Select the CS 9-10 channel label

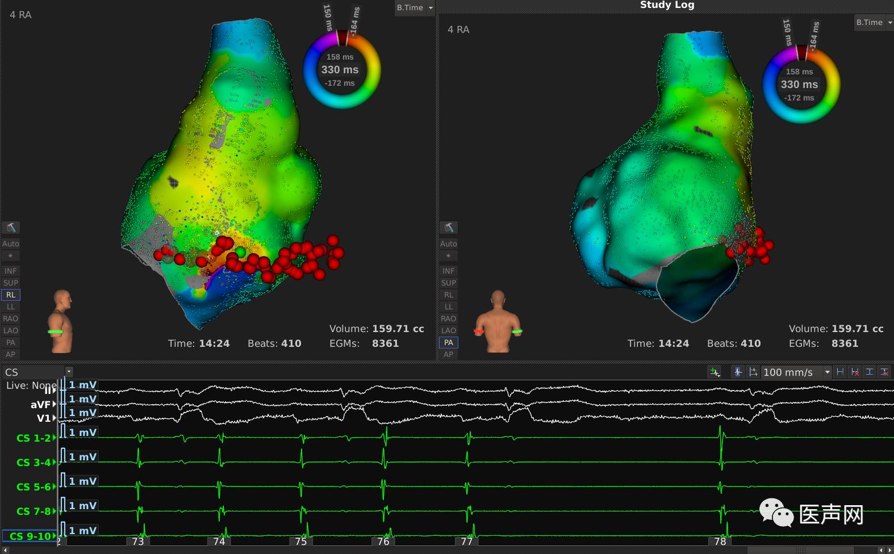coord(30,536)
